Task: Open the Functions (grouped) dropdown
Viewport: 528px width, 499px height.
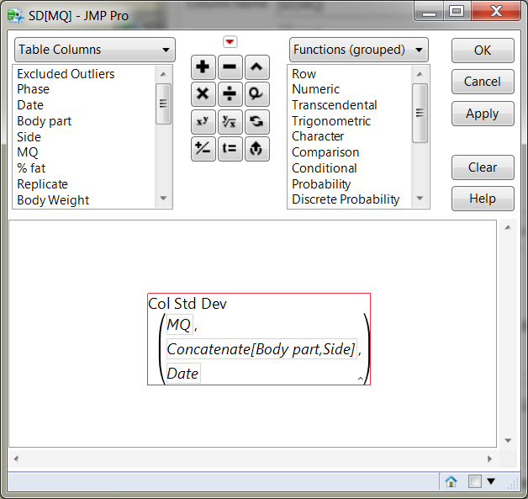Action: point(358,50)
